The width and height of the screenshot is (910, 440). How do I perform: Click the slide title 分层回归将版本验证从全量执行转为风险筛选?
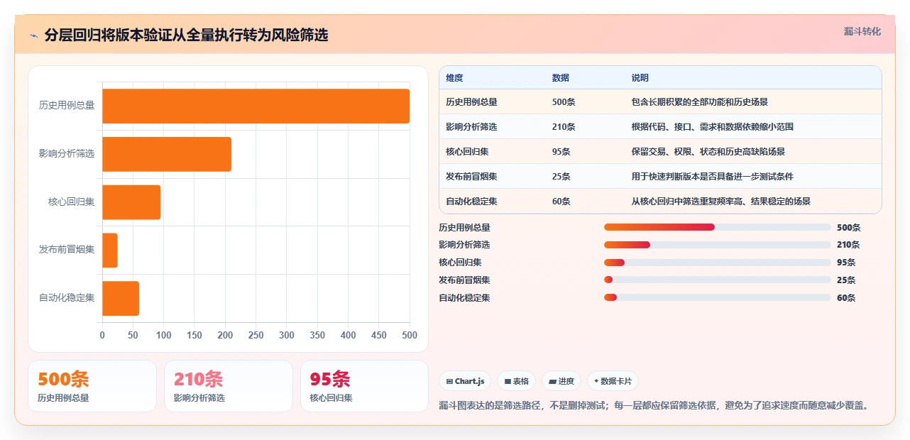point(186,35)
